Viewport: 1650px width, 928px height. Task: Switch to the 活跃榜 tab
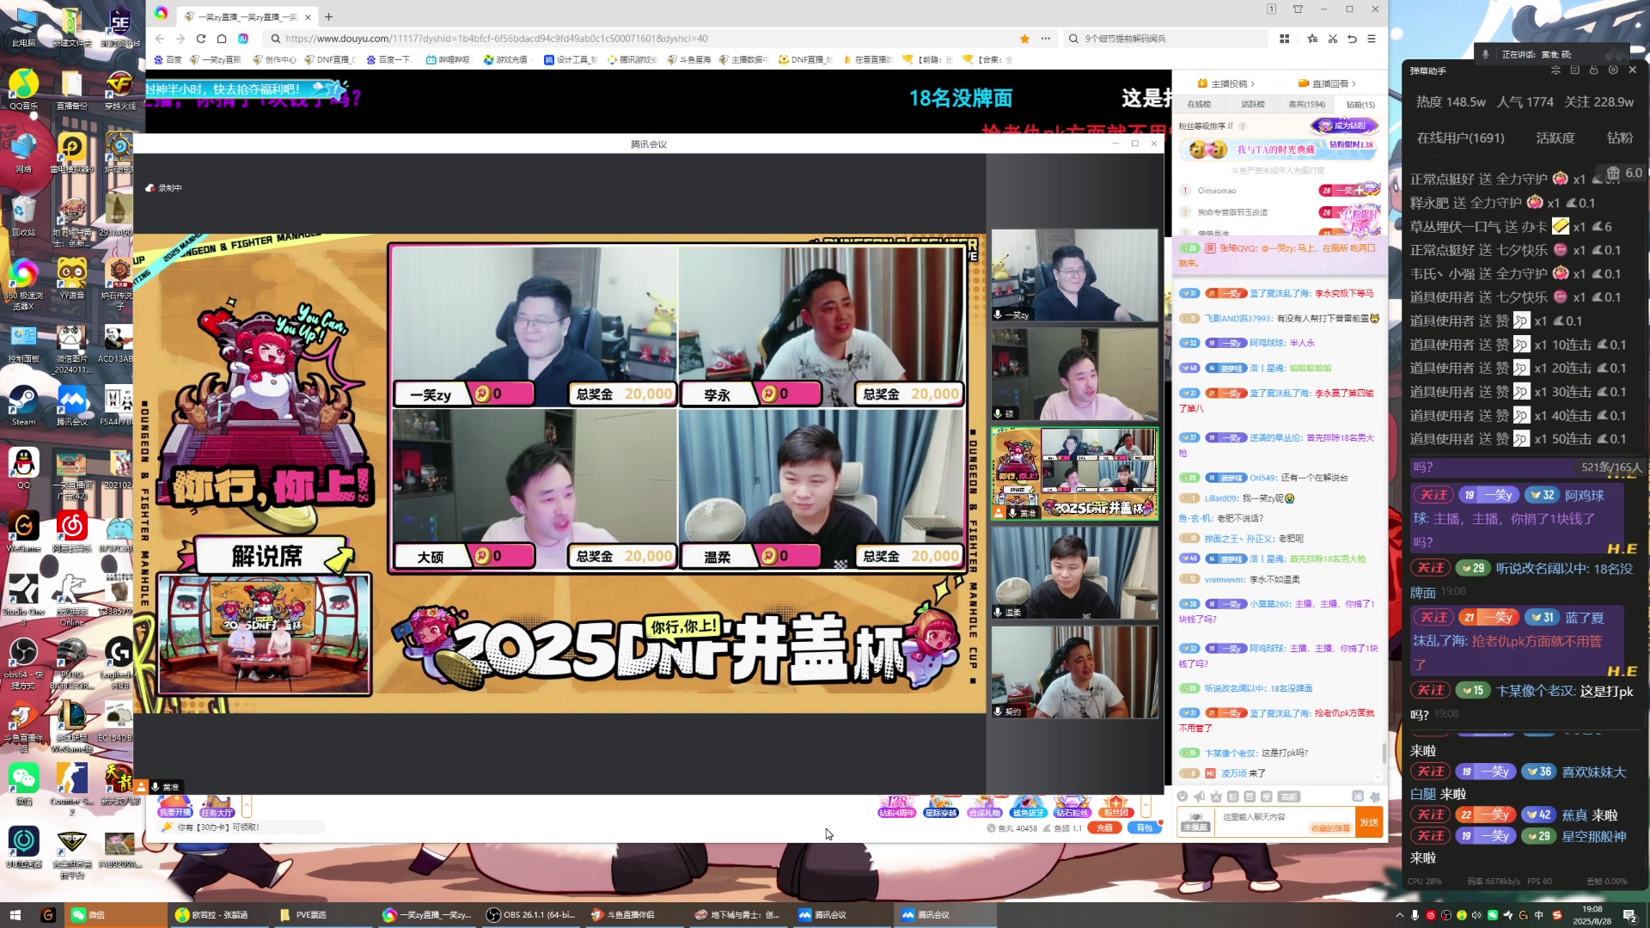coord(1253,104)
